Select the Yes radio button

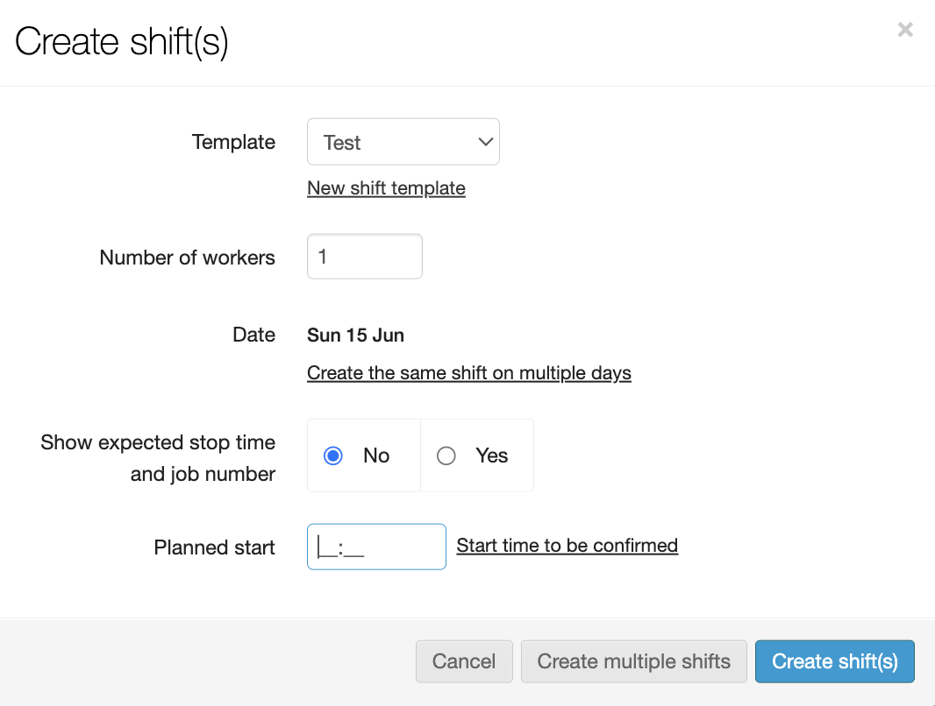(446, 455)
